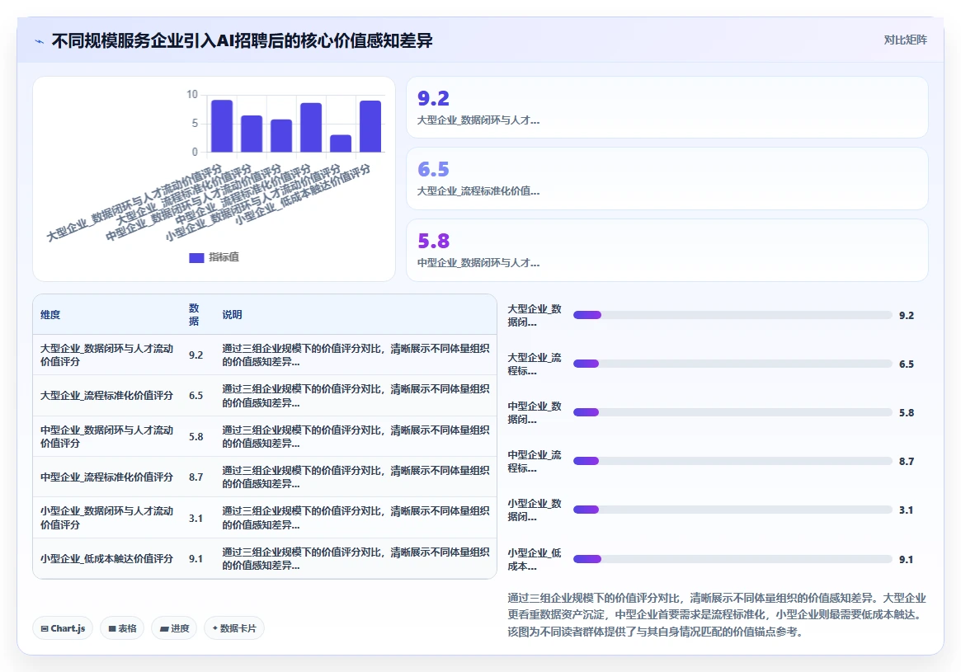Image resolution: width=961 pixels, height=672 pixels.
Task: Click the explanation text in the 小型企业_低成本触达 row
Action: tap(356, 559)
